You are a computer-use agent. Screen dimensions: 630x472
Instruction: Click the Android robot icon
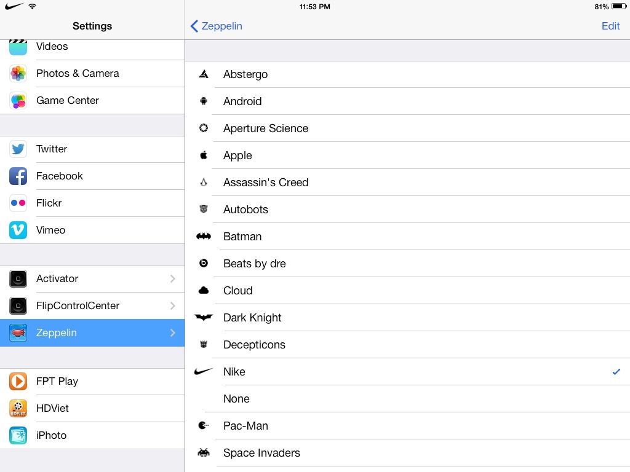click(x=204, y=101)
